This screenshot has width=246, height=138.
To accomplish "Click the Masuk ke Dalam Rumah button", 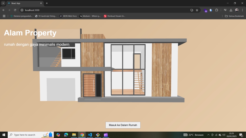I will pos(123,125).
